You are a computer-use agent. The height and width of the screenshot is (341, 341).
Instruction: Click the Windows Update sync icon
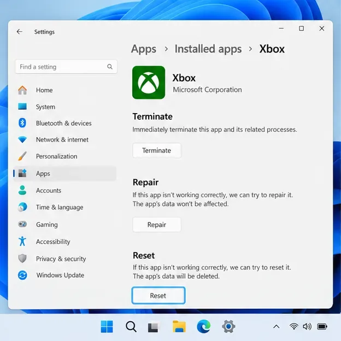22,275
